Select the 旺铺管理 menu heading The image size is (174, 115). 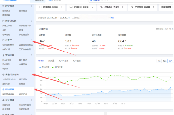coord(10,90)
